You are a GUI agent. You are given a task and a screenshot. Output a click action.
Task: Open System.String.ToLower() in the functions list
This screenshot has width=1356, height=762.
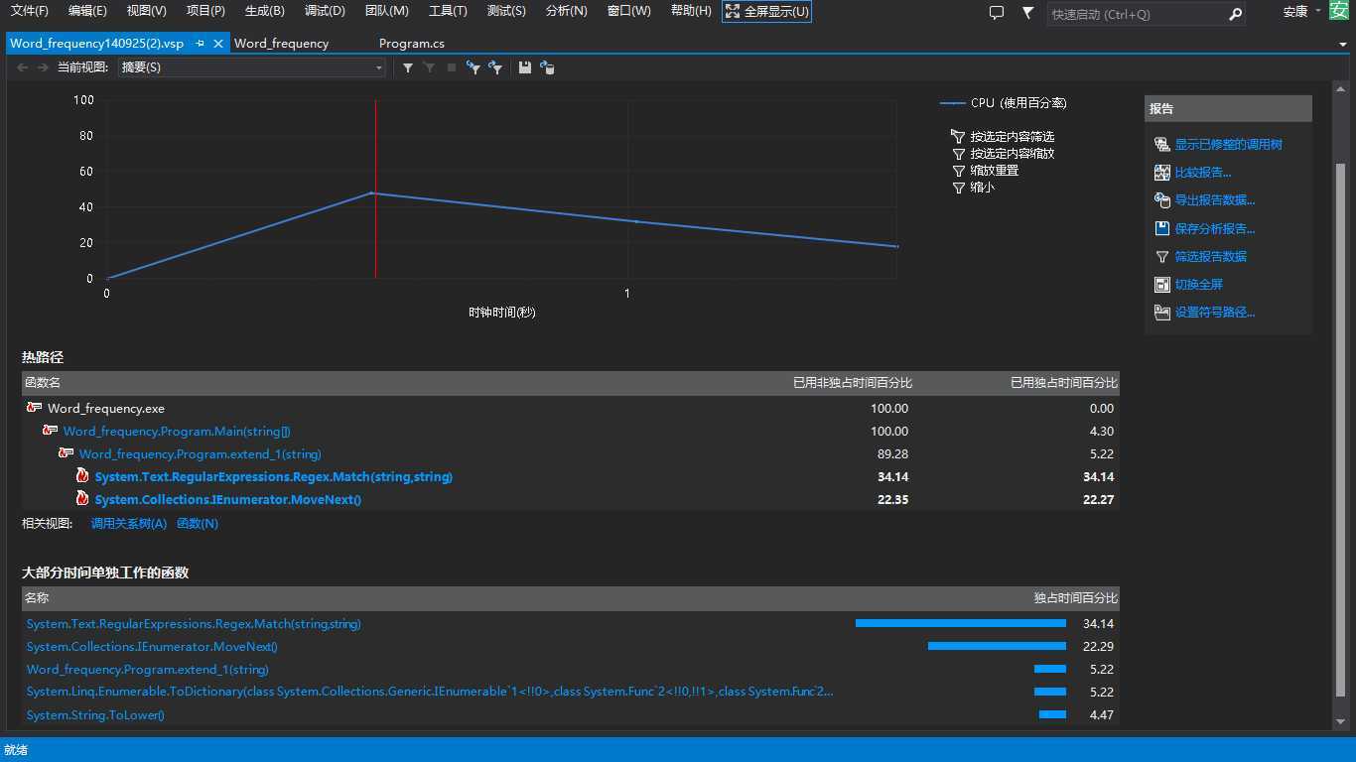[x=95, y=715]
